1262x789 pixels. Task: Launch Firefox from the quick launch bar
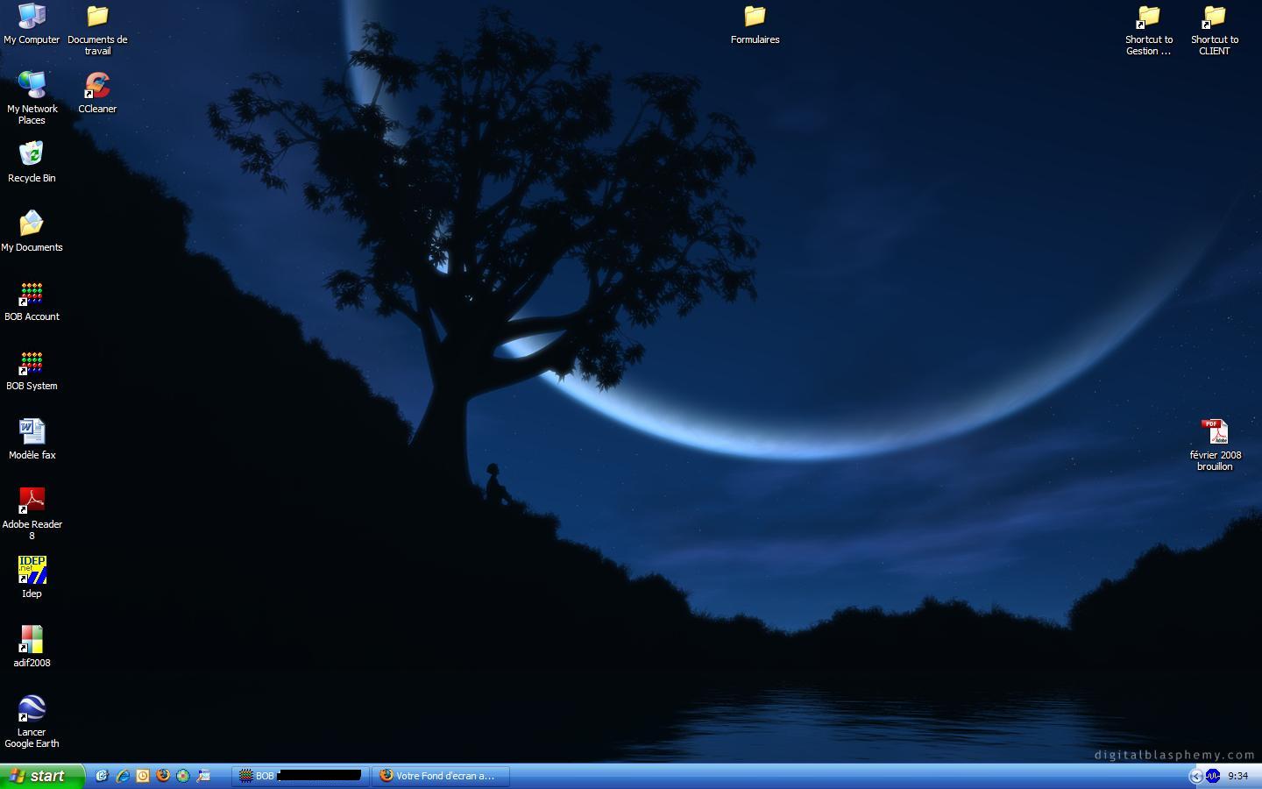163,776
